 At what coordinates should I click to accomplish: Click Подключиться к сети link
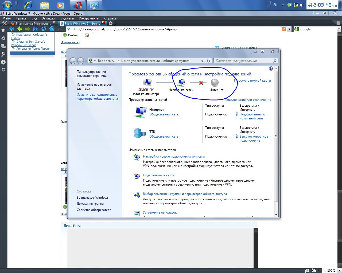[159, 175]
